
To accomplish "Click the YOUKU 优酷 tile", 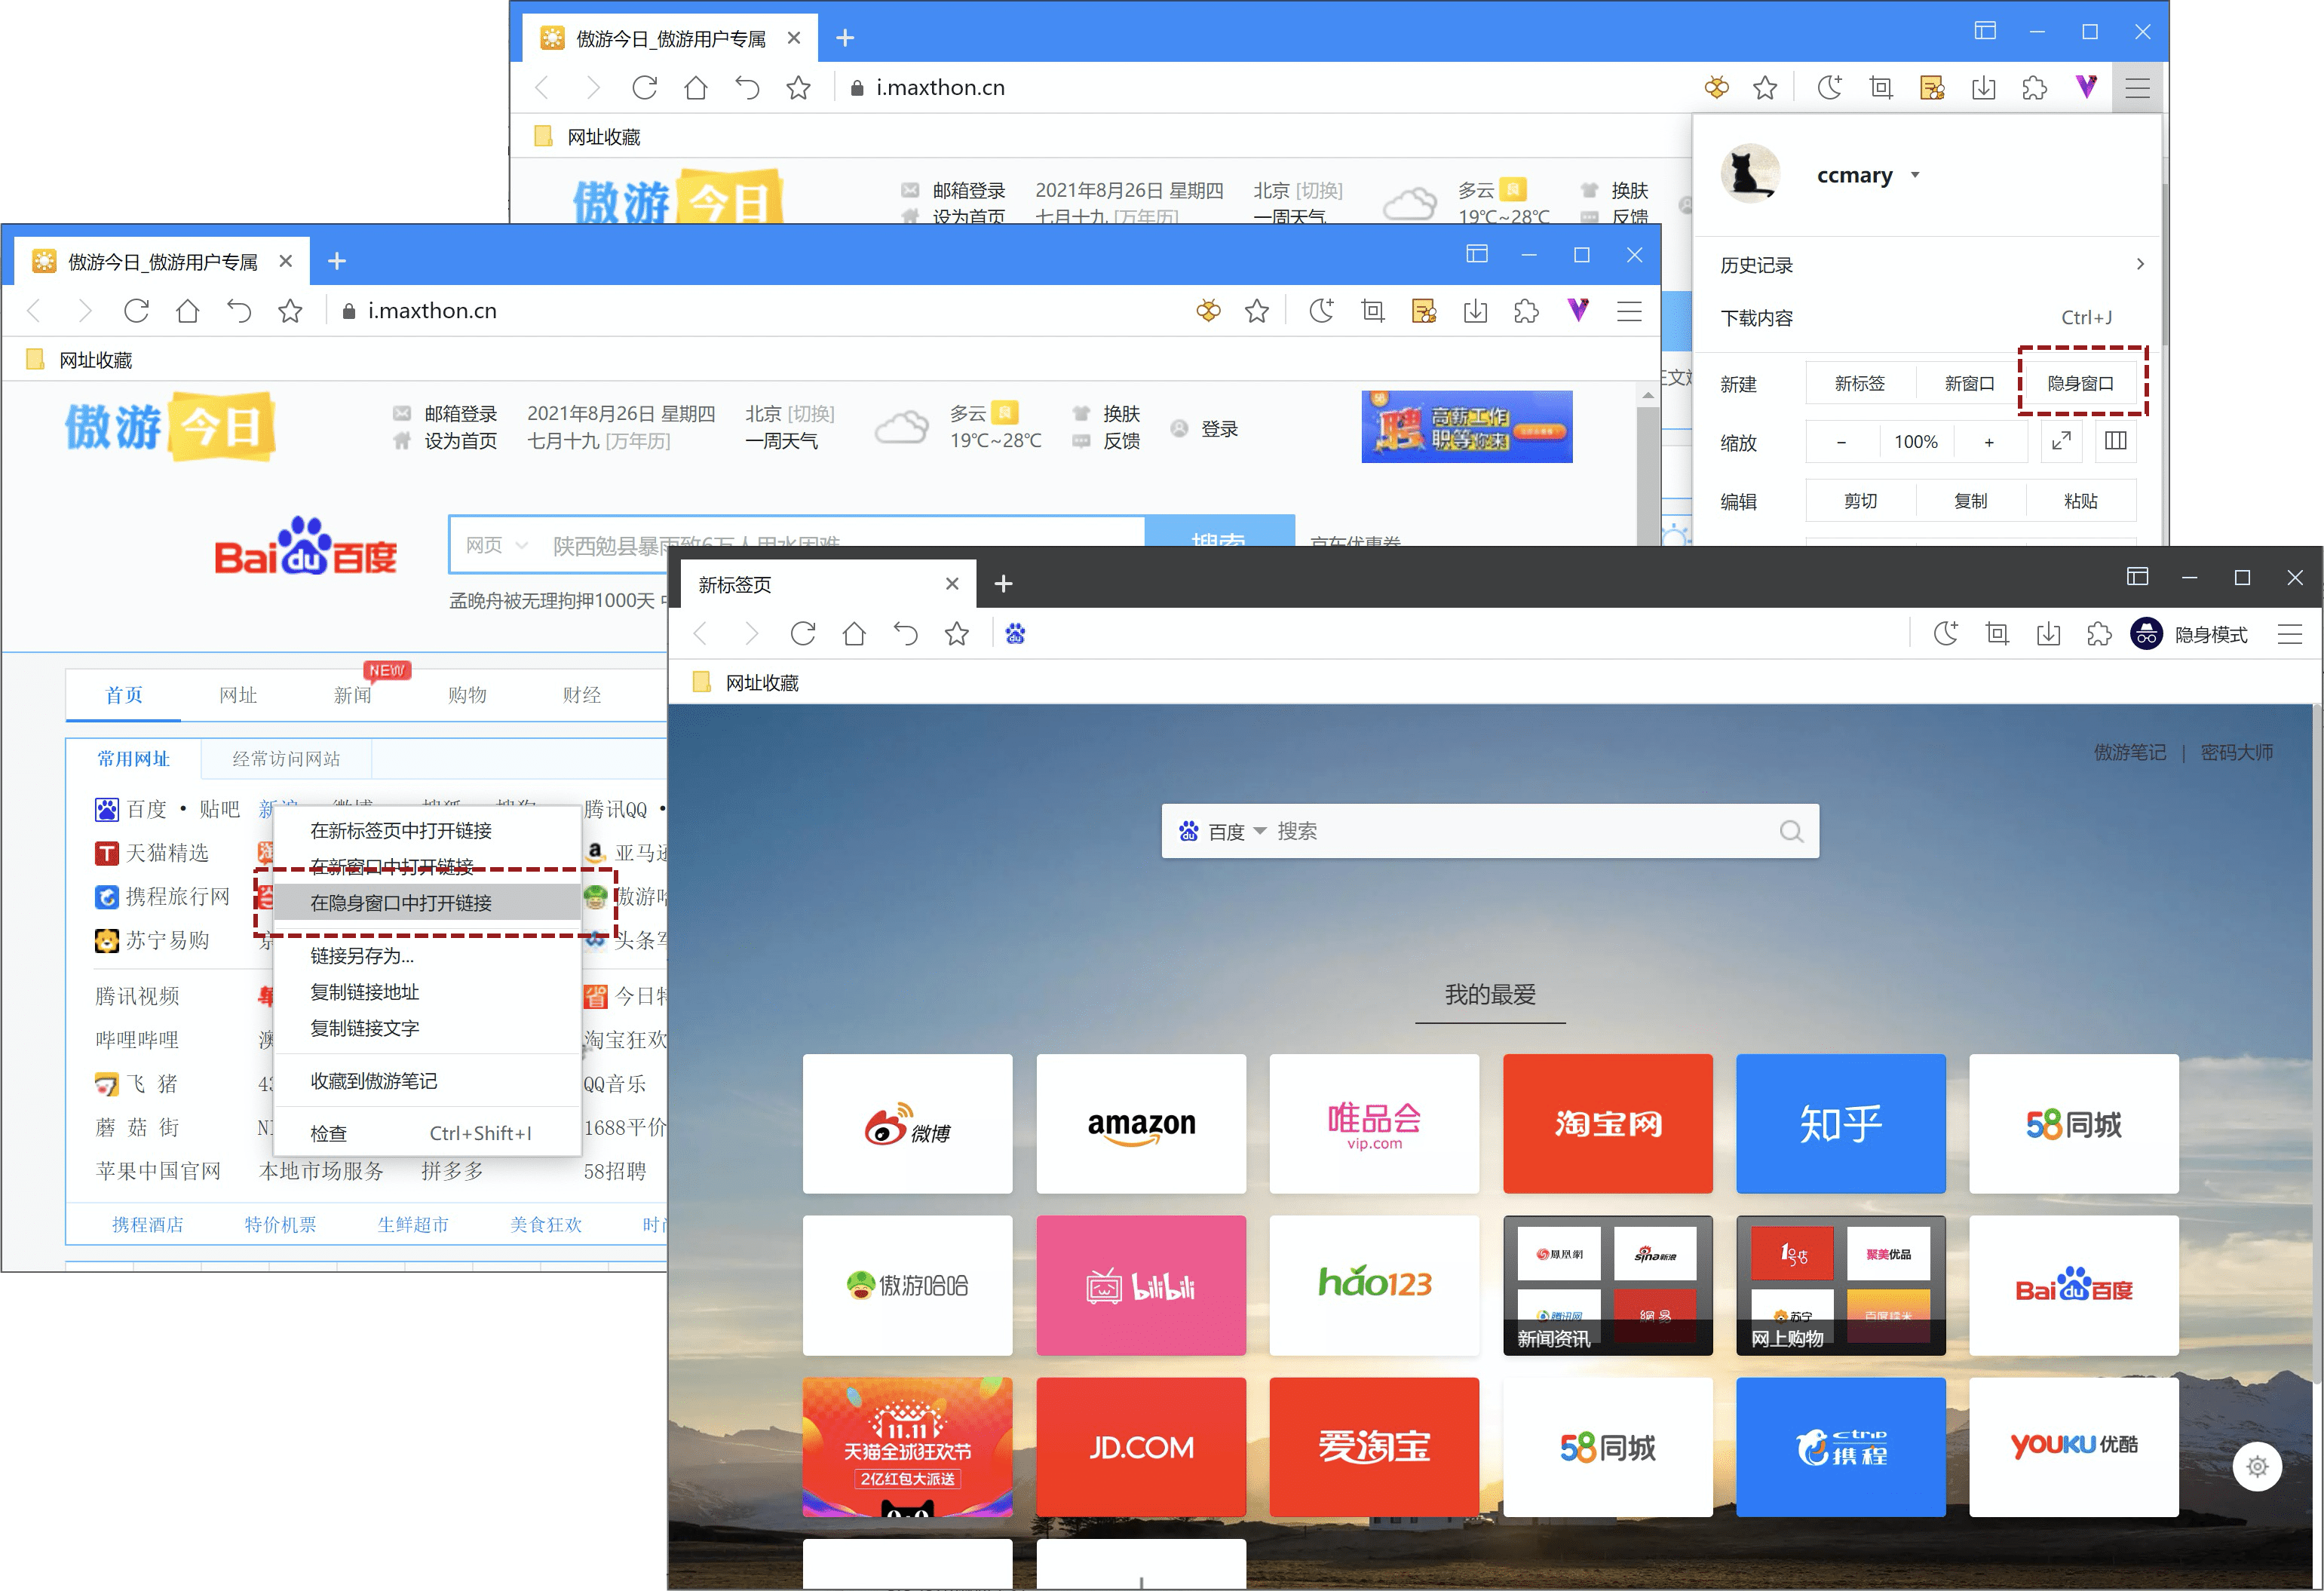I will point(2074,1447).
